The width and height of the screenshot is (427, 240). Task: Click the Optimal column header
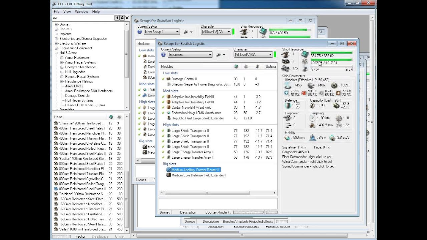(271, 67)
